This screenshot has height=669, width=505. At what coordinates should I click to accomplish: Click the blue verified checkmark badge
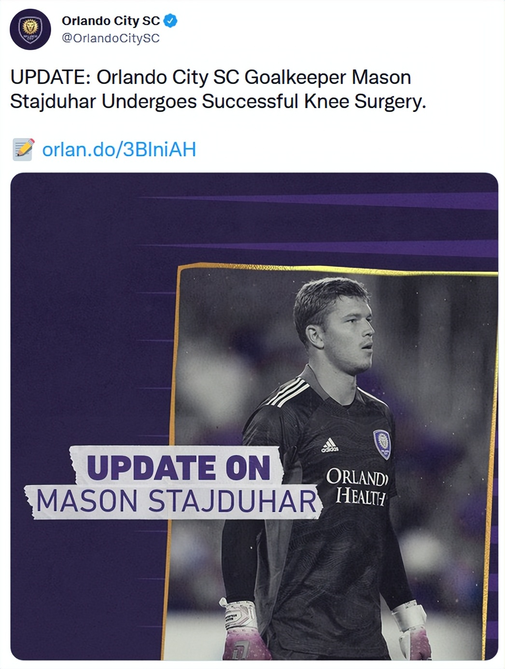pos(170,21)
